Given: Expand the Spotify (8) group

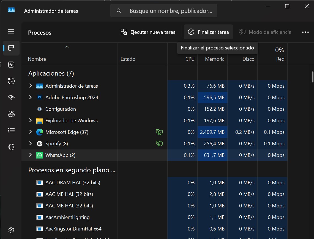Looking at the screenshot, I should 31,143.
